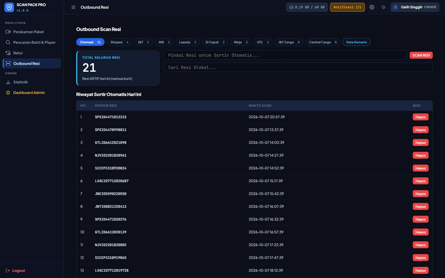This screenshot has height=278, width=445.
Task: Open the GTL tab
Action: (263, 42)
